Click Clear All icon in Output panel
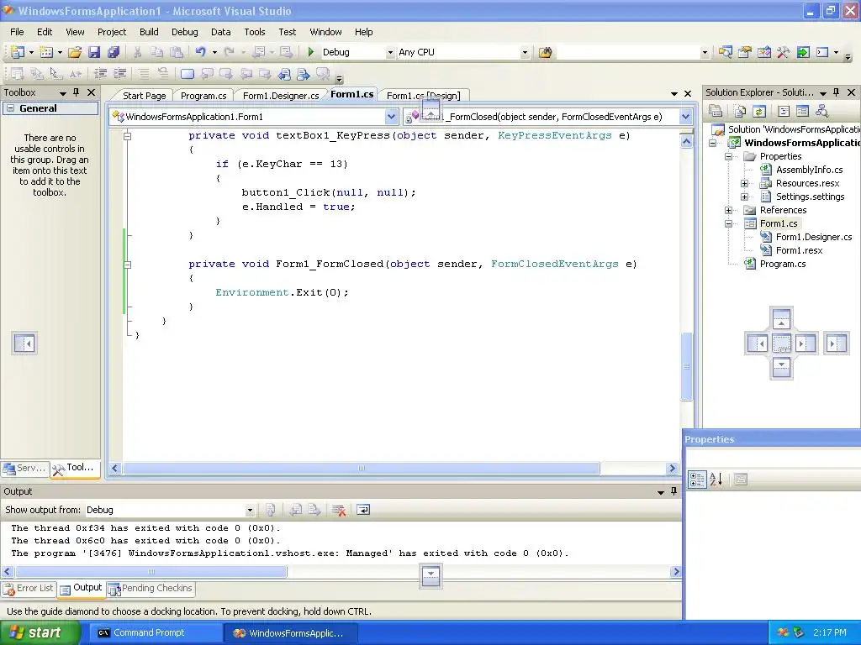Screen dimensions: 861x645 click(x=339, y=510)
